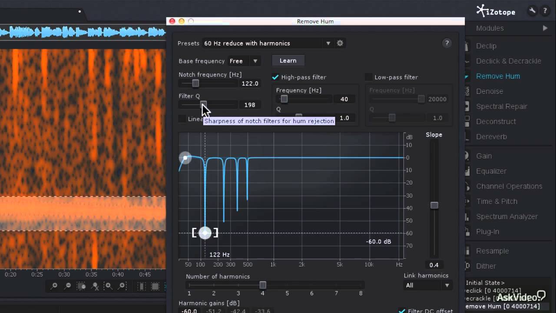Click the Time & Pitch module icon
This screenshot has height=313, width=556.
point(467,201)
